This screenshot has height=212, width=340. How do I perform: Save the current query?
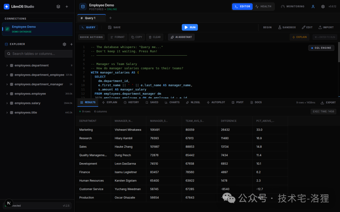114,27
